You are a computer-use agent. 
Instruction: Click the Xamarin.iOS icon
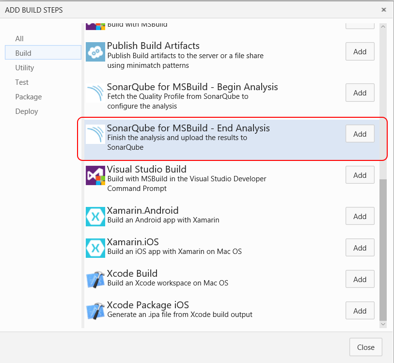click(95, 248)
